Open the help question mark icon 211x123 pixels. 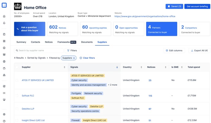[x=4, y=121]
